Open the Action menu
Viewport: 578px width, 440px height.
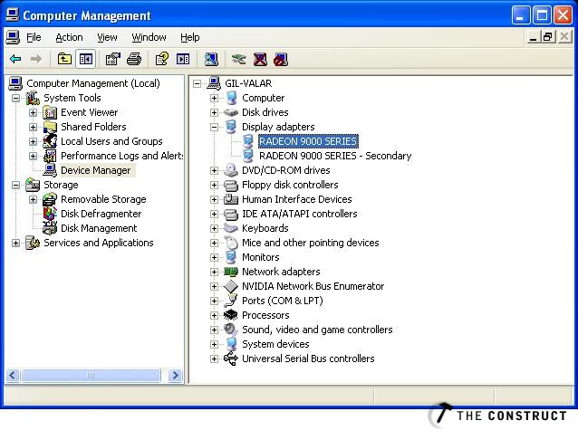(x=69, y=37)
